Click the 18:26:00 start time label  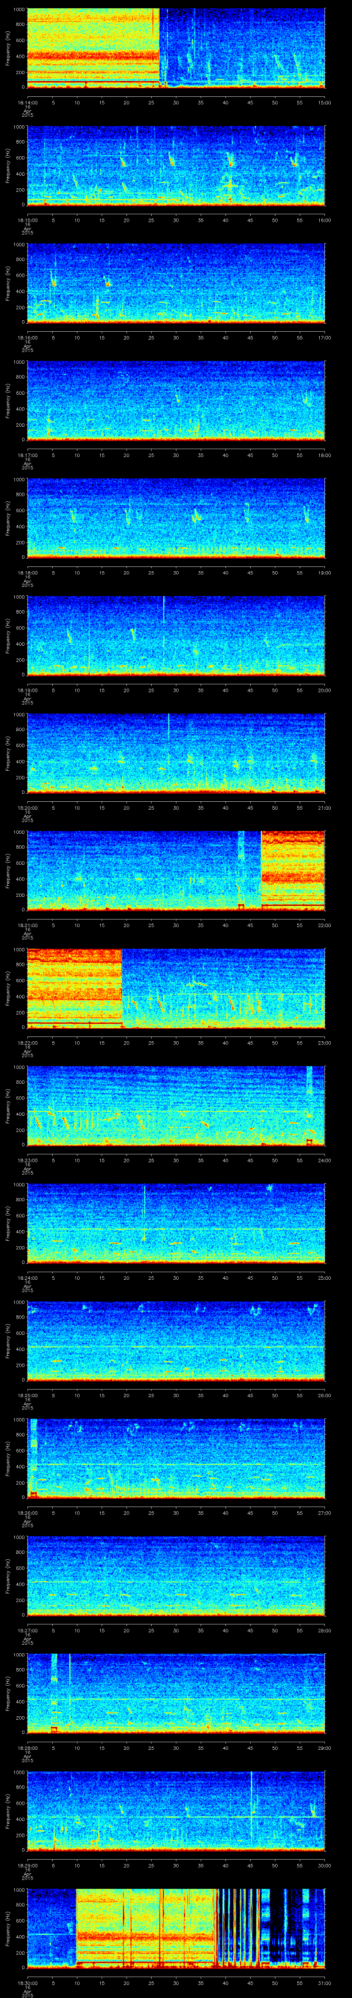click(27, 1512)
